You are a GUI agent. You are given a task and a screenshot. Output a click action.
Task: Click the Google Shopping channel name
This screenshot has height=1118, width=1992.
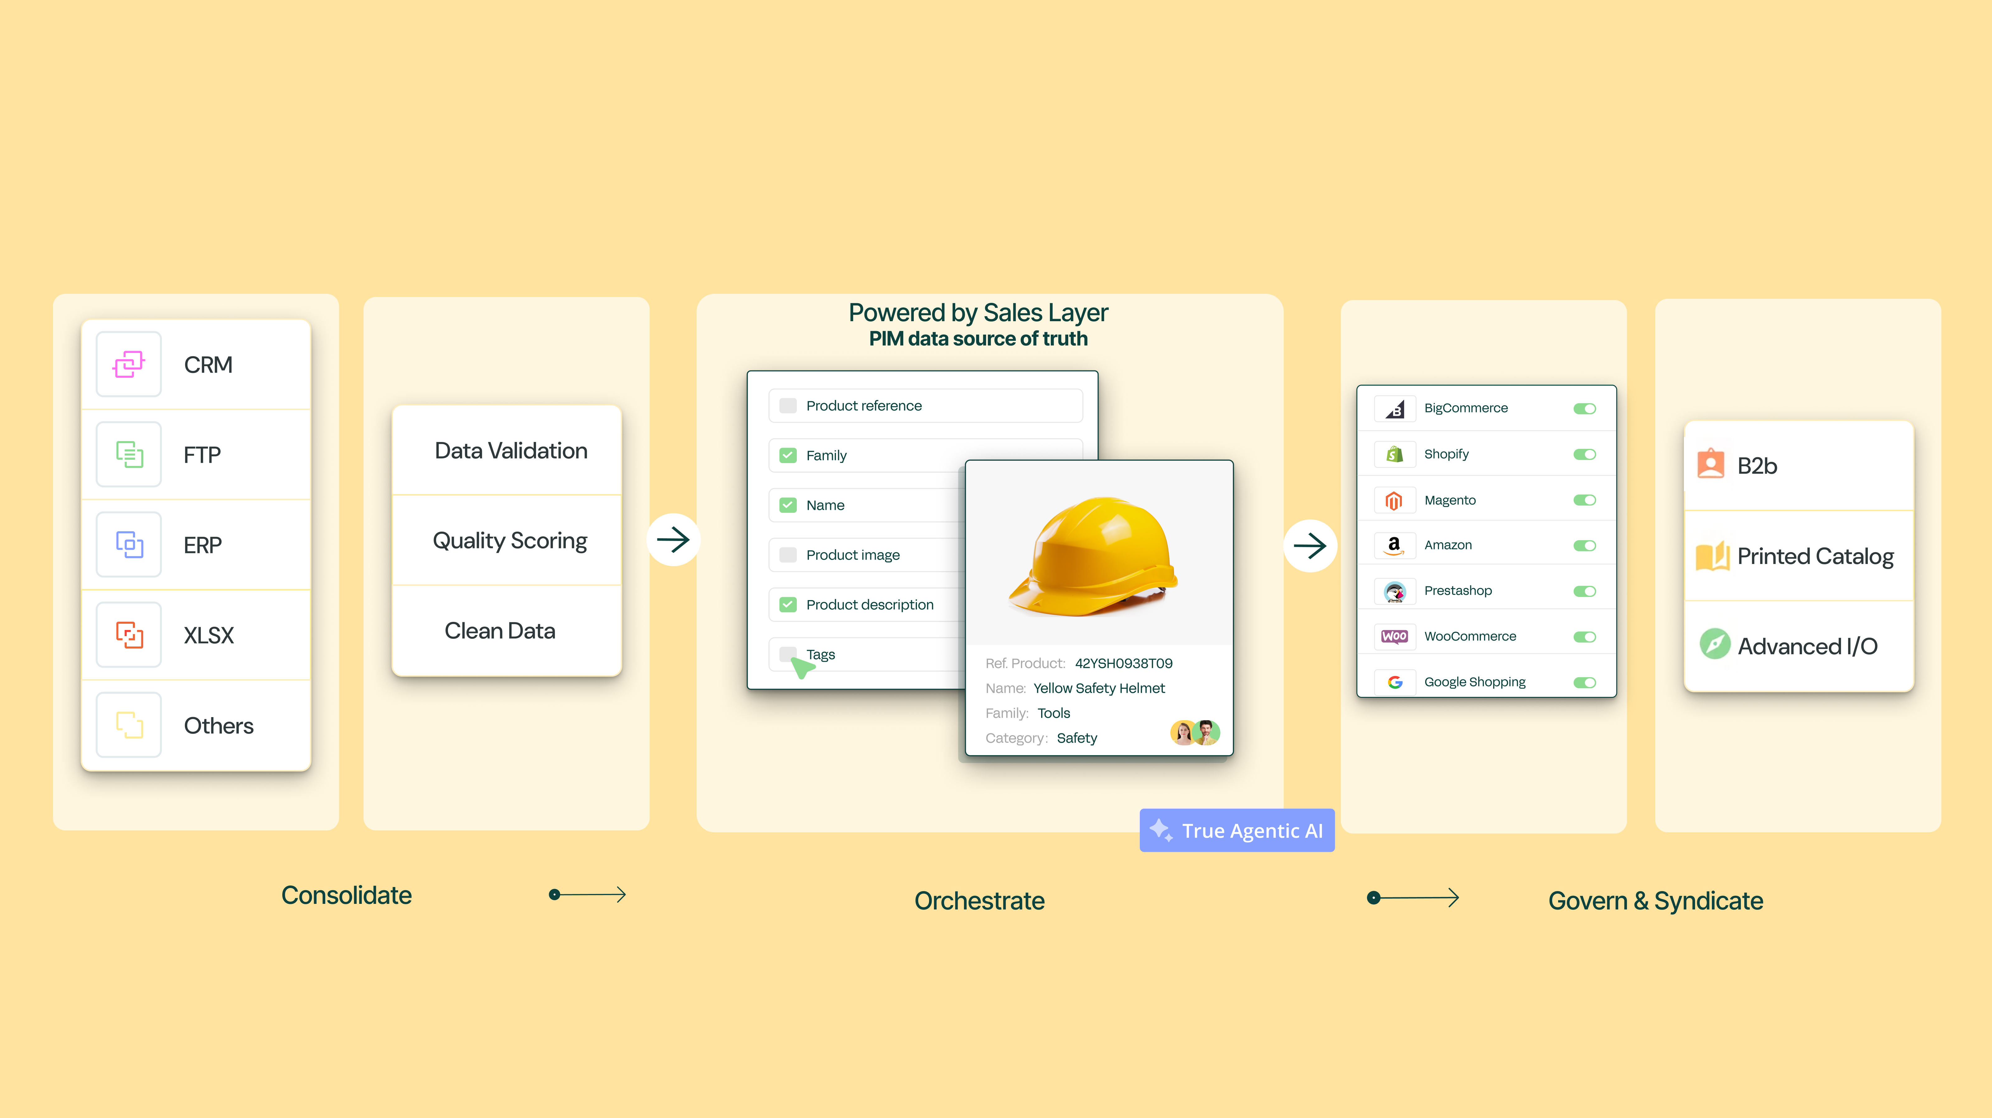[1475, 682]
